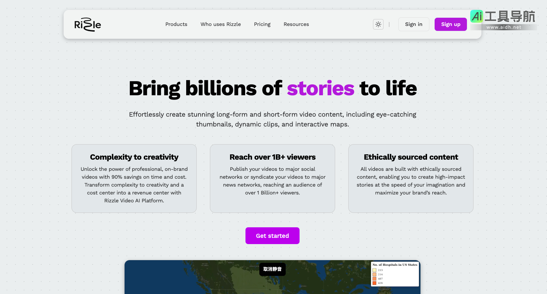The image size is (547, 294).
Task: Click the Reach over 1B+ viewers card
Action: coord(273,179)
